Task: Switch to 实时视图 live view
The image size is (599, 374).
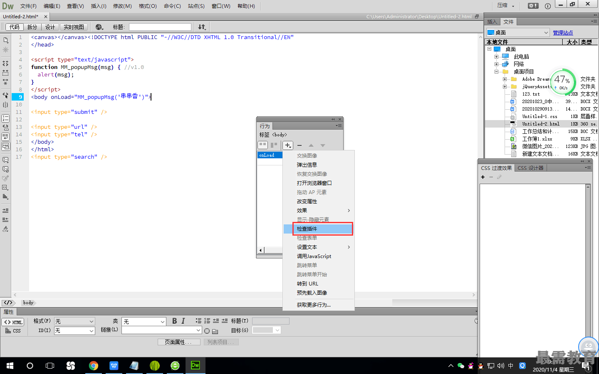Action: [74, 27]
